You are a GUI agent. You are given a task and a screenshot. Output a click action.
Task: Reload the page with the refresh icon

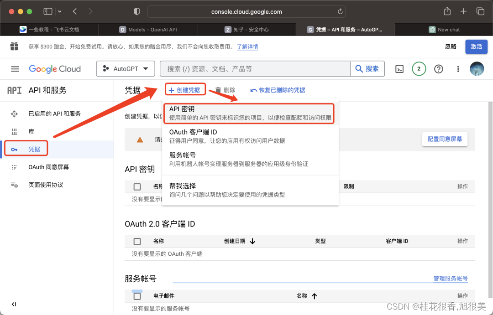click(340, 11)
